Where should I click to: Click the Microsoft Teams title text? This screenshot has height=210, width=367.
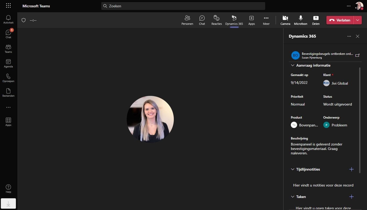pos(36,6)
